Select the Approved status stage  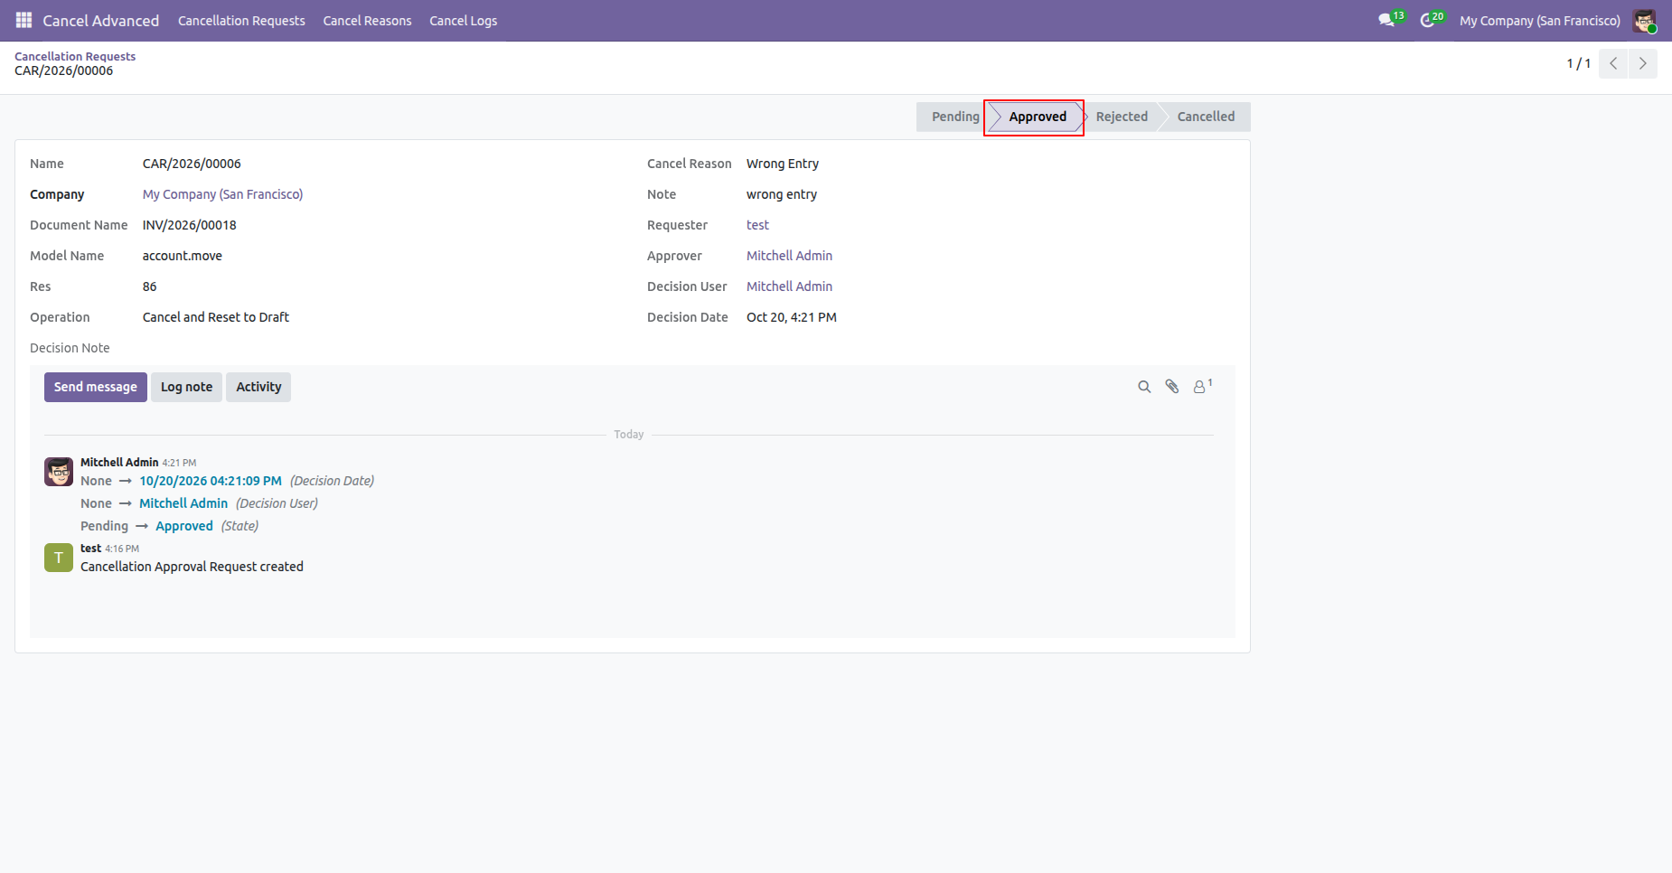tap(1037, 117)
